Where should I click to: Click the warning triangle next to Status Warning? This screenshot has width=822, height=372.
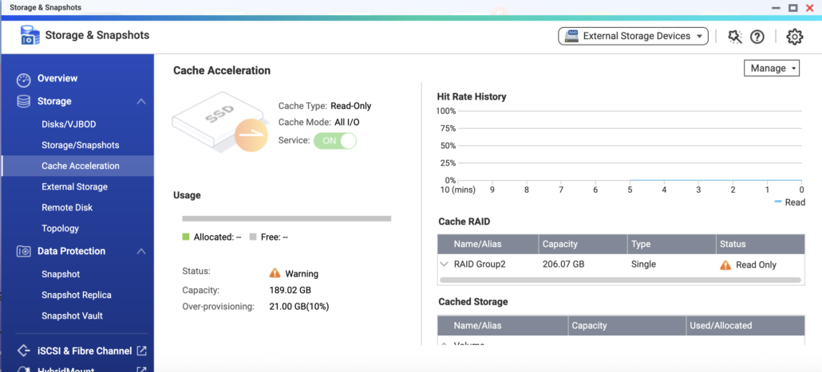click(x=275, y=273)
